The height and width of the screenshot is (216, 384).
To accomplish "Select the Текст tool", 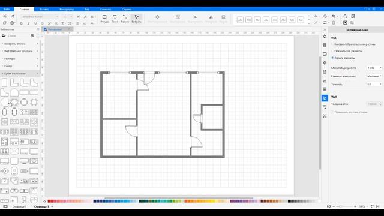I will pos(115,19).
